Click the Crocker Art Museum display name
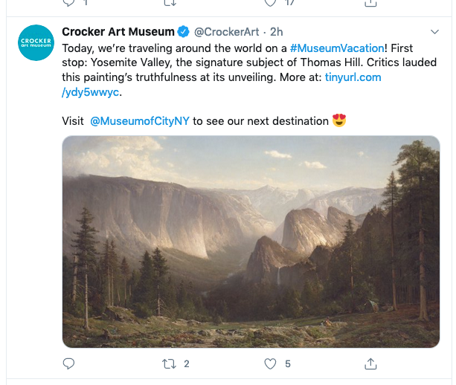 pos(118,32)
